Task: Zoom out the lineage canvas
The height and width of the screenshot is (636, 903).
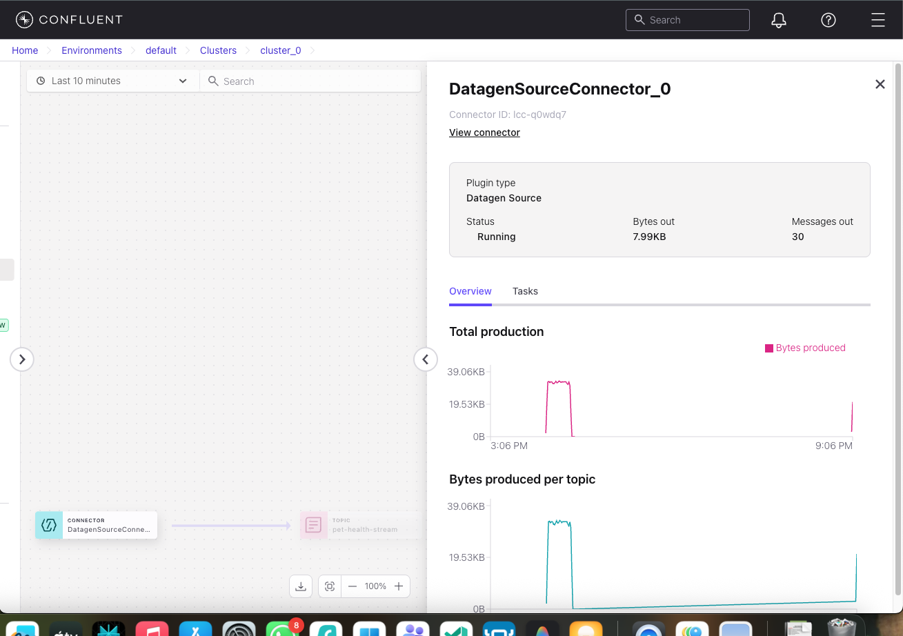Action: point(353,586)
